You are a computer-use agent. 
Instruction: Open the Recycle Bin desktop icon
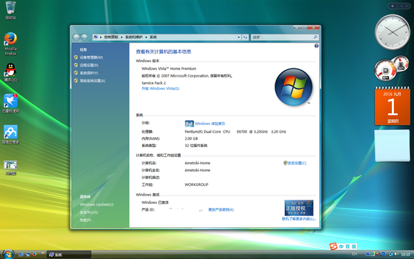point(10,10)
